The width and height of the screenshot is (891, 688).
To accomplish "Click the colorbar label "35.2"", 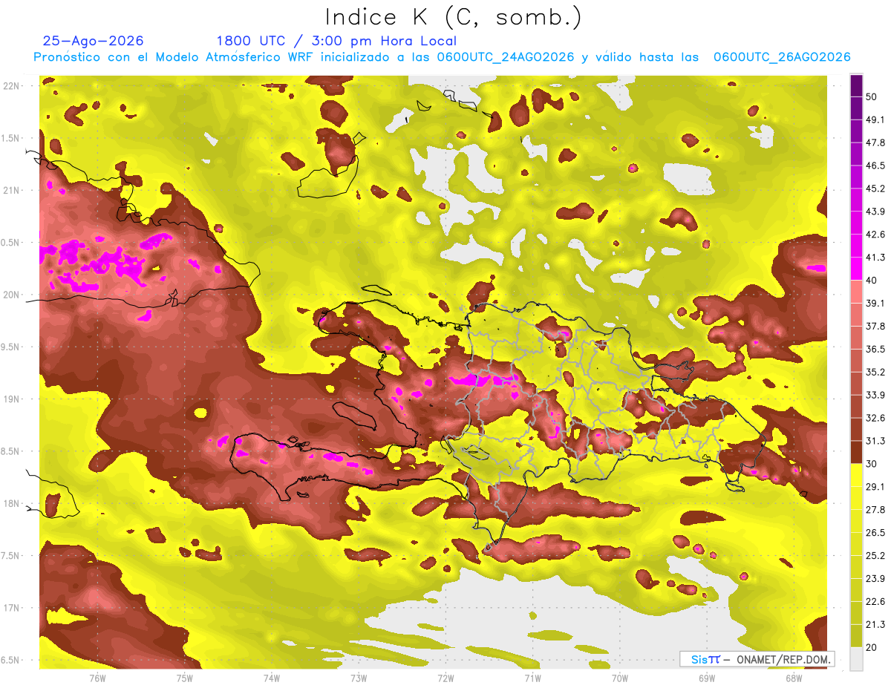I will coord(875,372).
